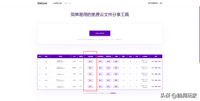Copy 普通外链 for row 3

point(108,74)
